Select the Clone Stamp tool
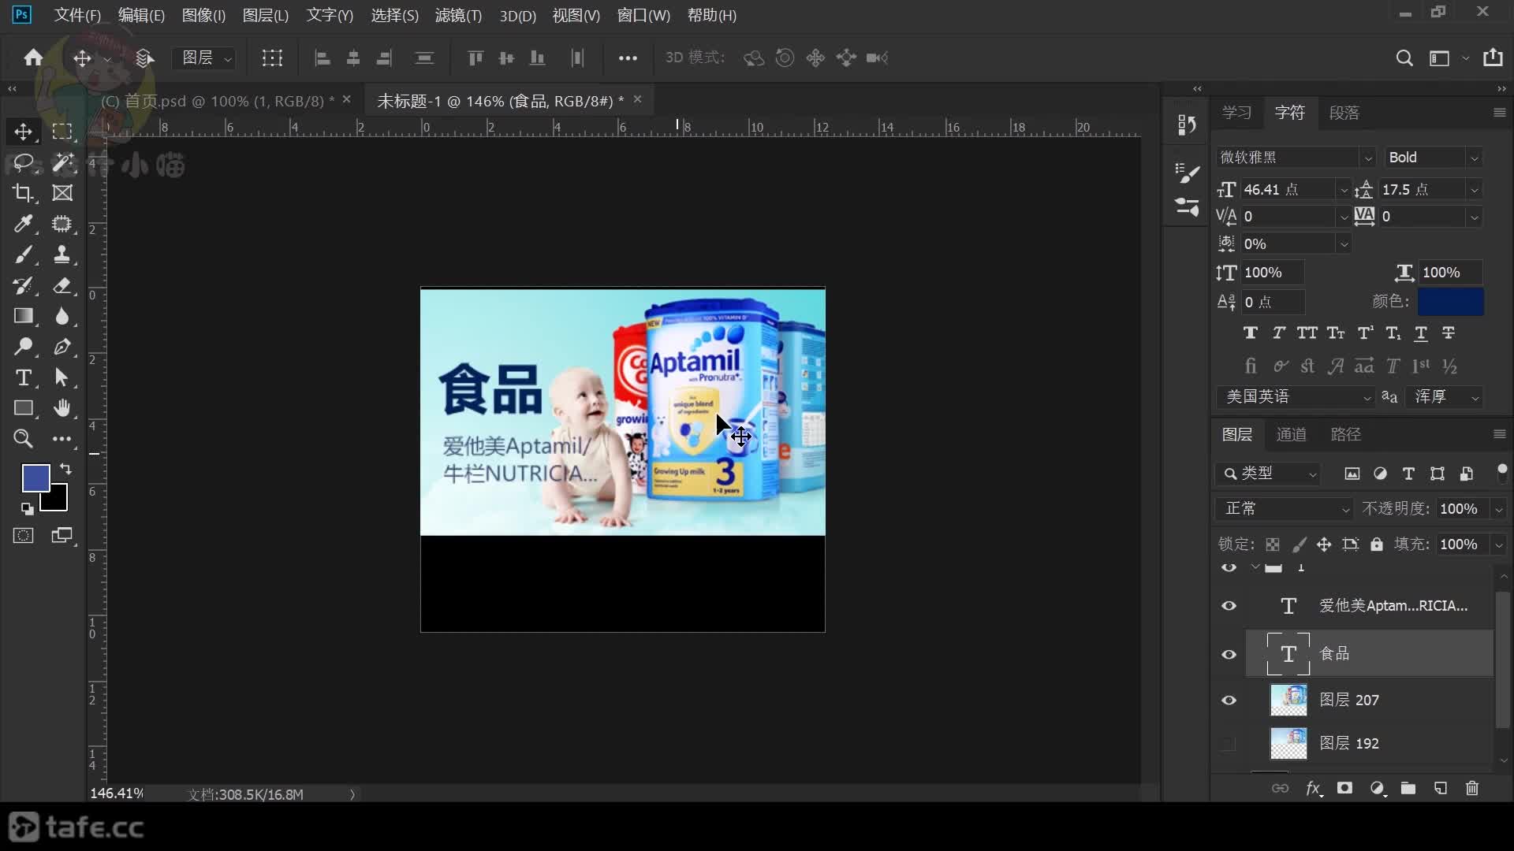This screenshot has width=1514, height=851. 62,255
